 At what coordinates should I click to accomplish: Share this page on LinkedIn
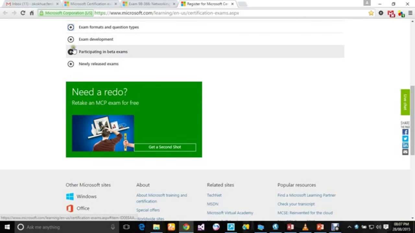405,145
